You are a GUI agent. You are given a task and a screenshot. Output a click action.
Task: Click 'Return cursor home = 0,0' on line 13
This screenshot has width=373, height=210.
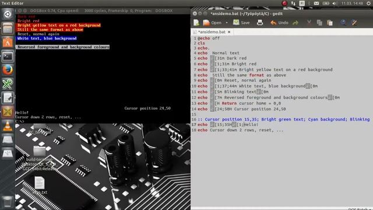tap(251, 103)
